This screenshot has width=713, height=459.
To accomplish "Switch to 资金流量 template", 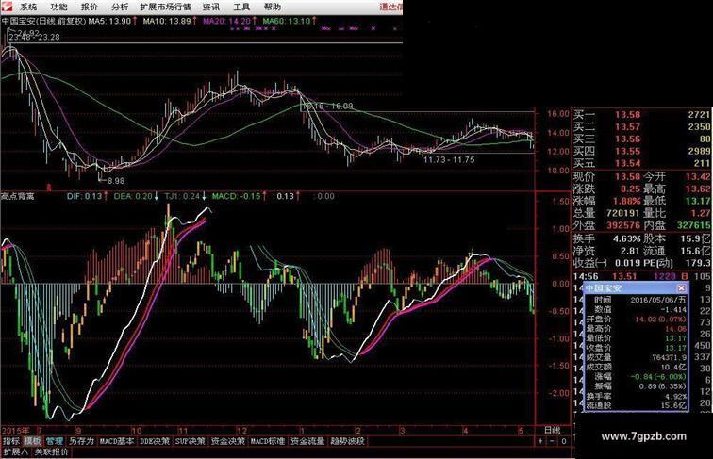I will click(x=307, y=441).
